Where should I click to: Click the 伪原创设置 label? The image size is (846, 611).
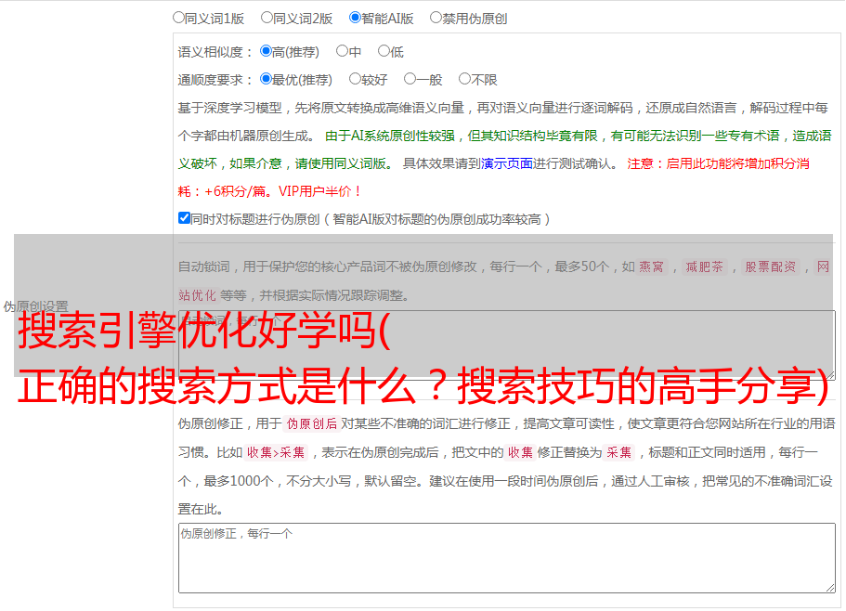pyautogui.click(x=35, y=306)
